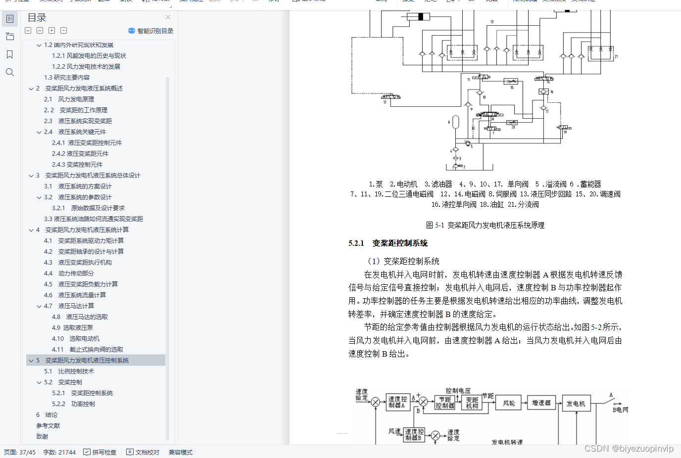Select the to-do/tasks icon in left sidebar
Image resolution: width=681 pixels, height=458 pixels.
tap(9, 36)
